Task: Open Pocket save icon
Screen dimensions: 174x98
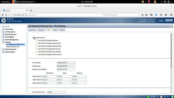Action: pos(151,15)
